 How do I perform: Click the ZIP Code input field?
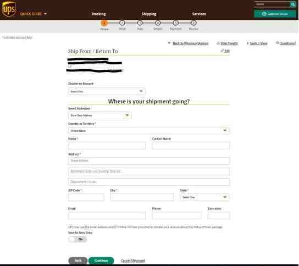(86, 197)
